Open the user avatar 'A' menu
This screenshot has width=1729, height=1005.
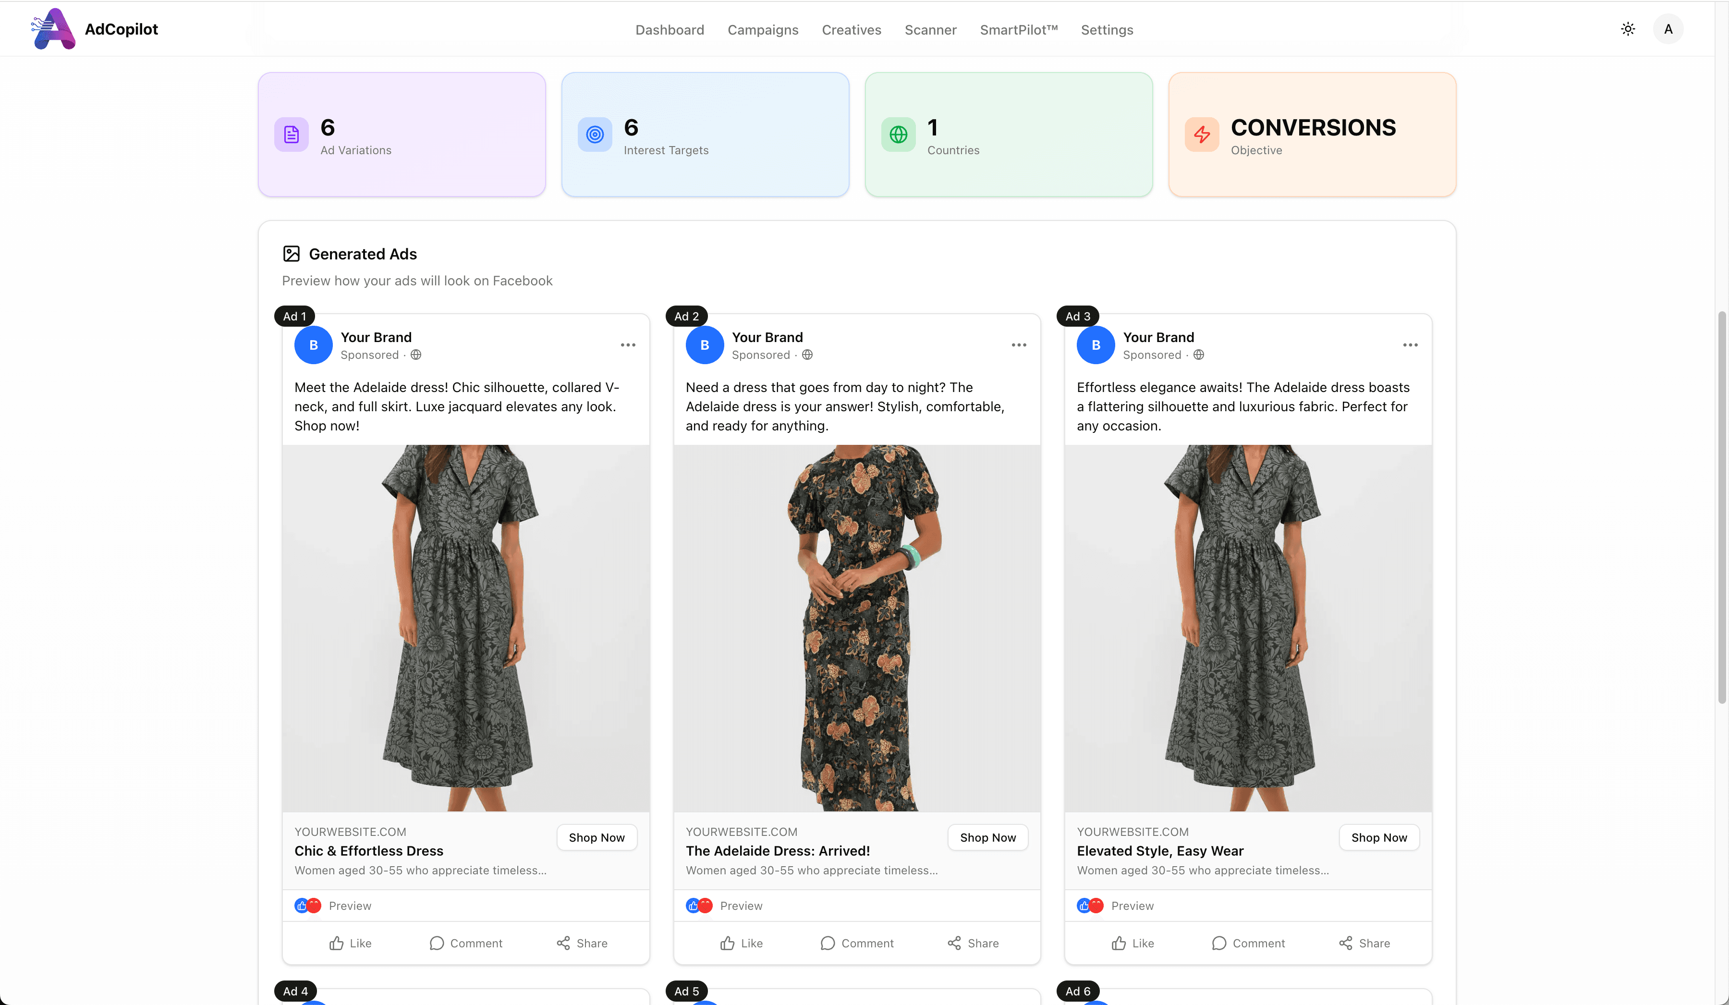[x=1668, y=29]
